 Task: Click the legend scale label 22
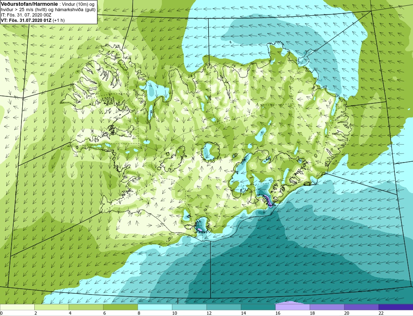point(381,314)
